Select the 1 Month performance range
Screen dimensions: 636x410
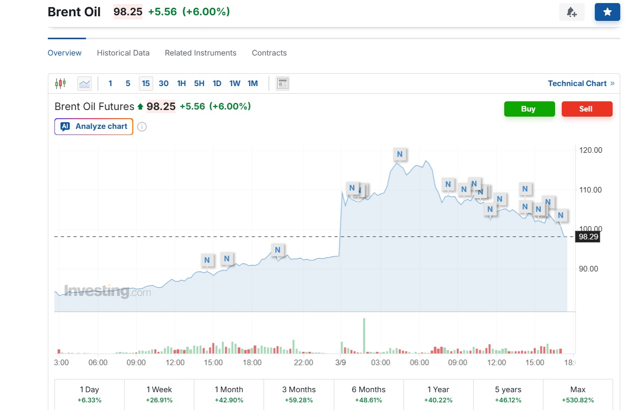[228, 394]
